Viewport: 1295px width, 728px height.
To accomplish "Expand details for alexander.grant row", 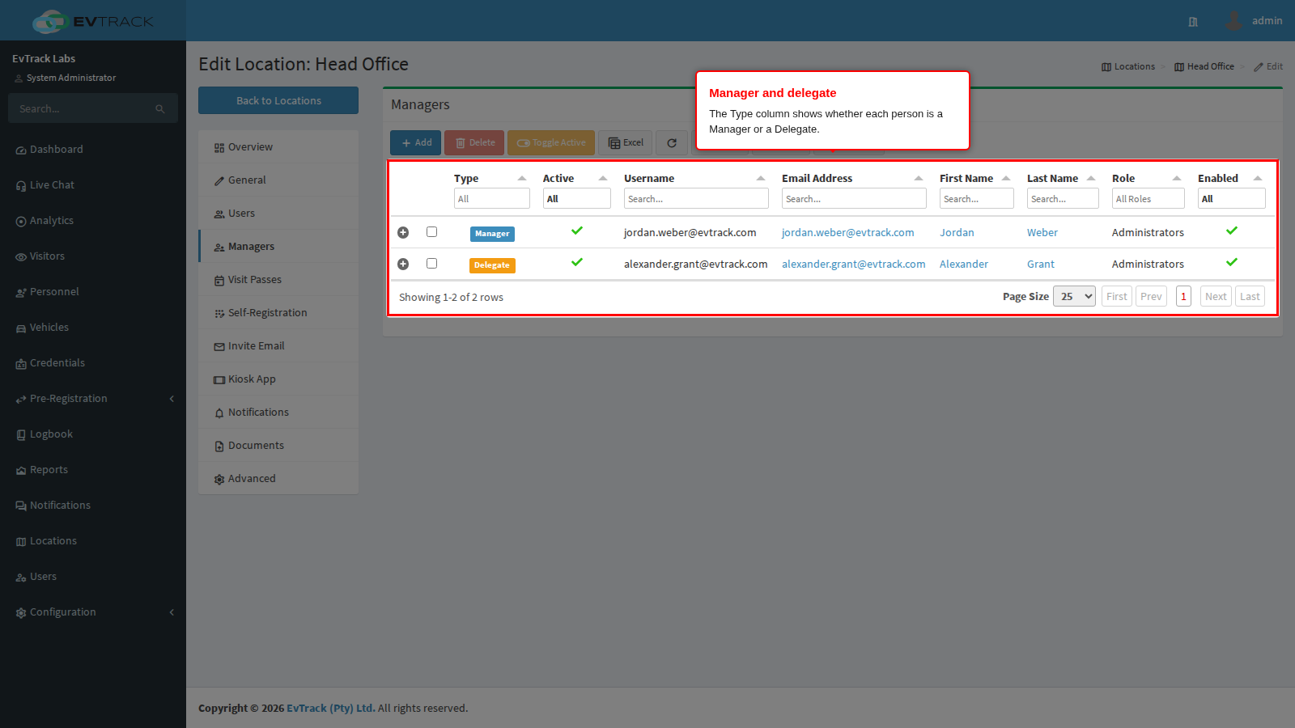I will tap(403, 265).
